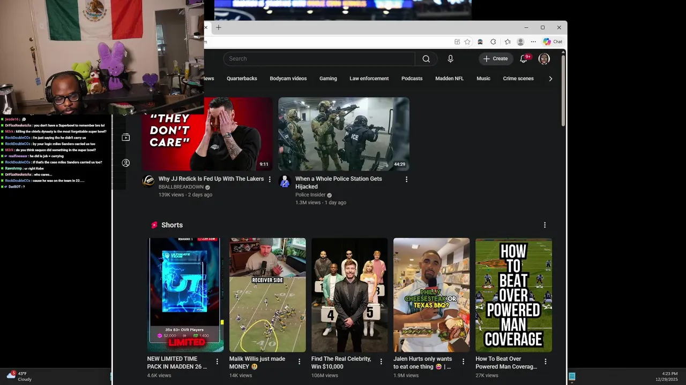Click the search magnifier button on YouTube
686x385 pixels.
(426, 59)
